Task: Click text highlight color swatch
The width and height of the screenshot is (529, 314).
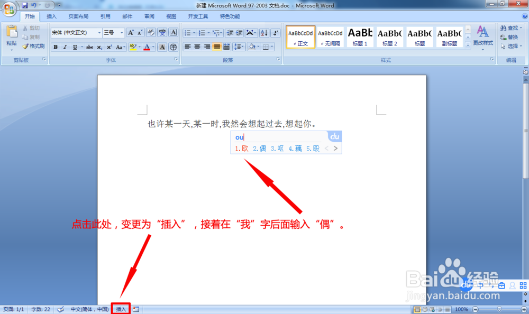Action: point(133,47)
